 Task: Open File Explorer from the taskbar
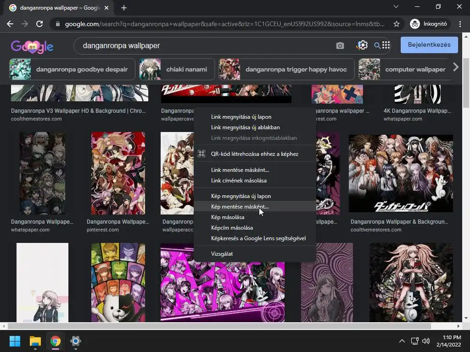35,341
